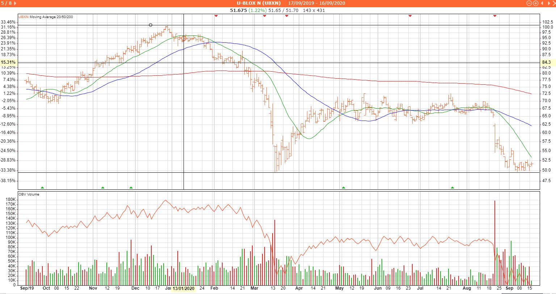Click red sell marker above early March
The width and height of the screenshot is (556, 294).
coord(264,16)
